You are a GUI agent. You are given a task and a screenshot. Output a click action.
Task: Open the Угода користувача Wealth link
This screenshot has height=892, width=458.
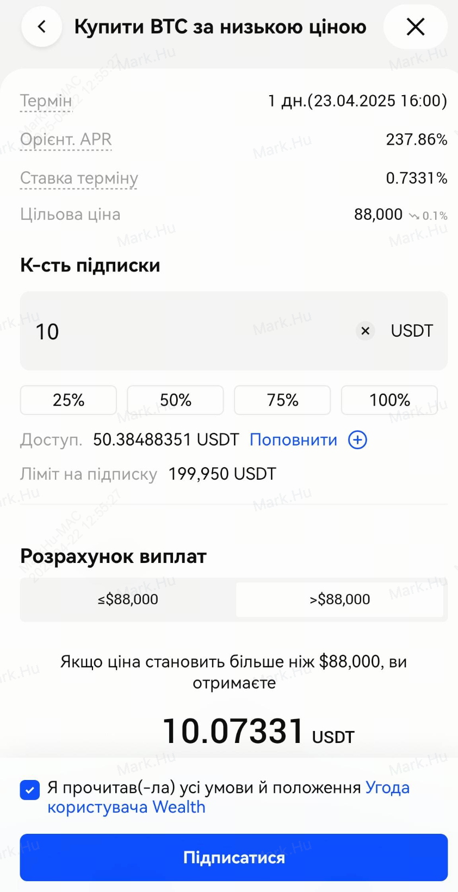tap(228, 797)
